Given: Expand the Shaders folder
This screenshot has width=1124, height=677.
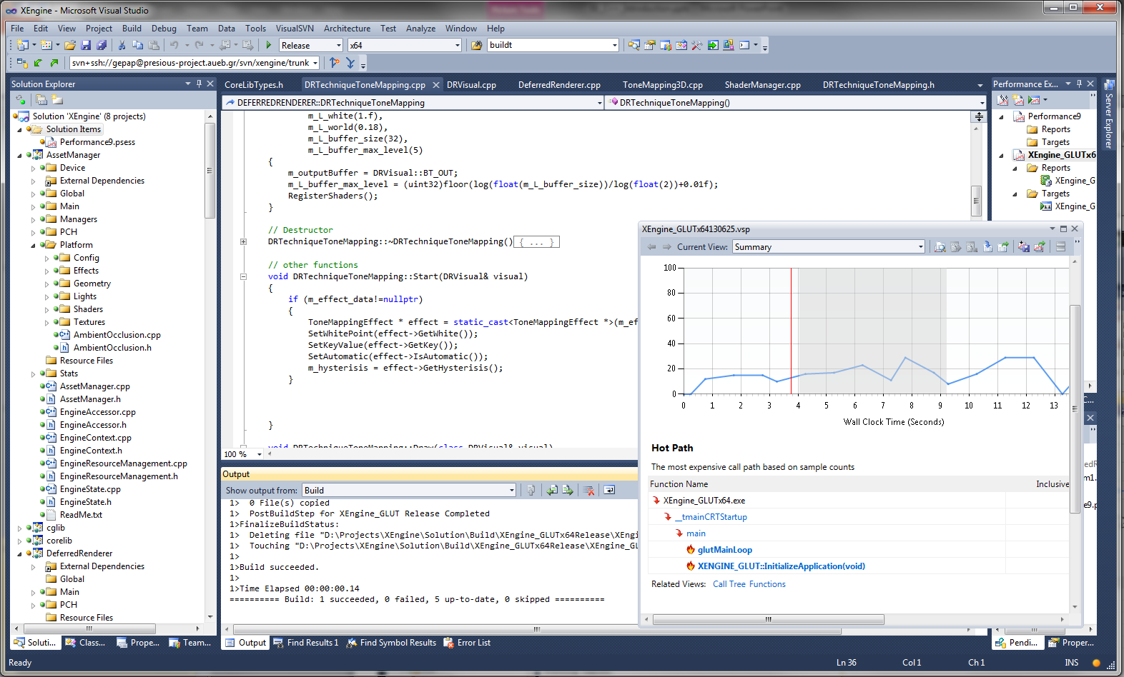Looking at the screenshot, I should tap(47, 309).
